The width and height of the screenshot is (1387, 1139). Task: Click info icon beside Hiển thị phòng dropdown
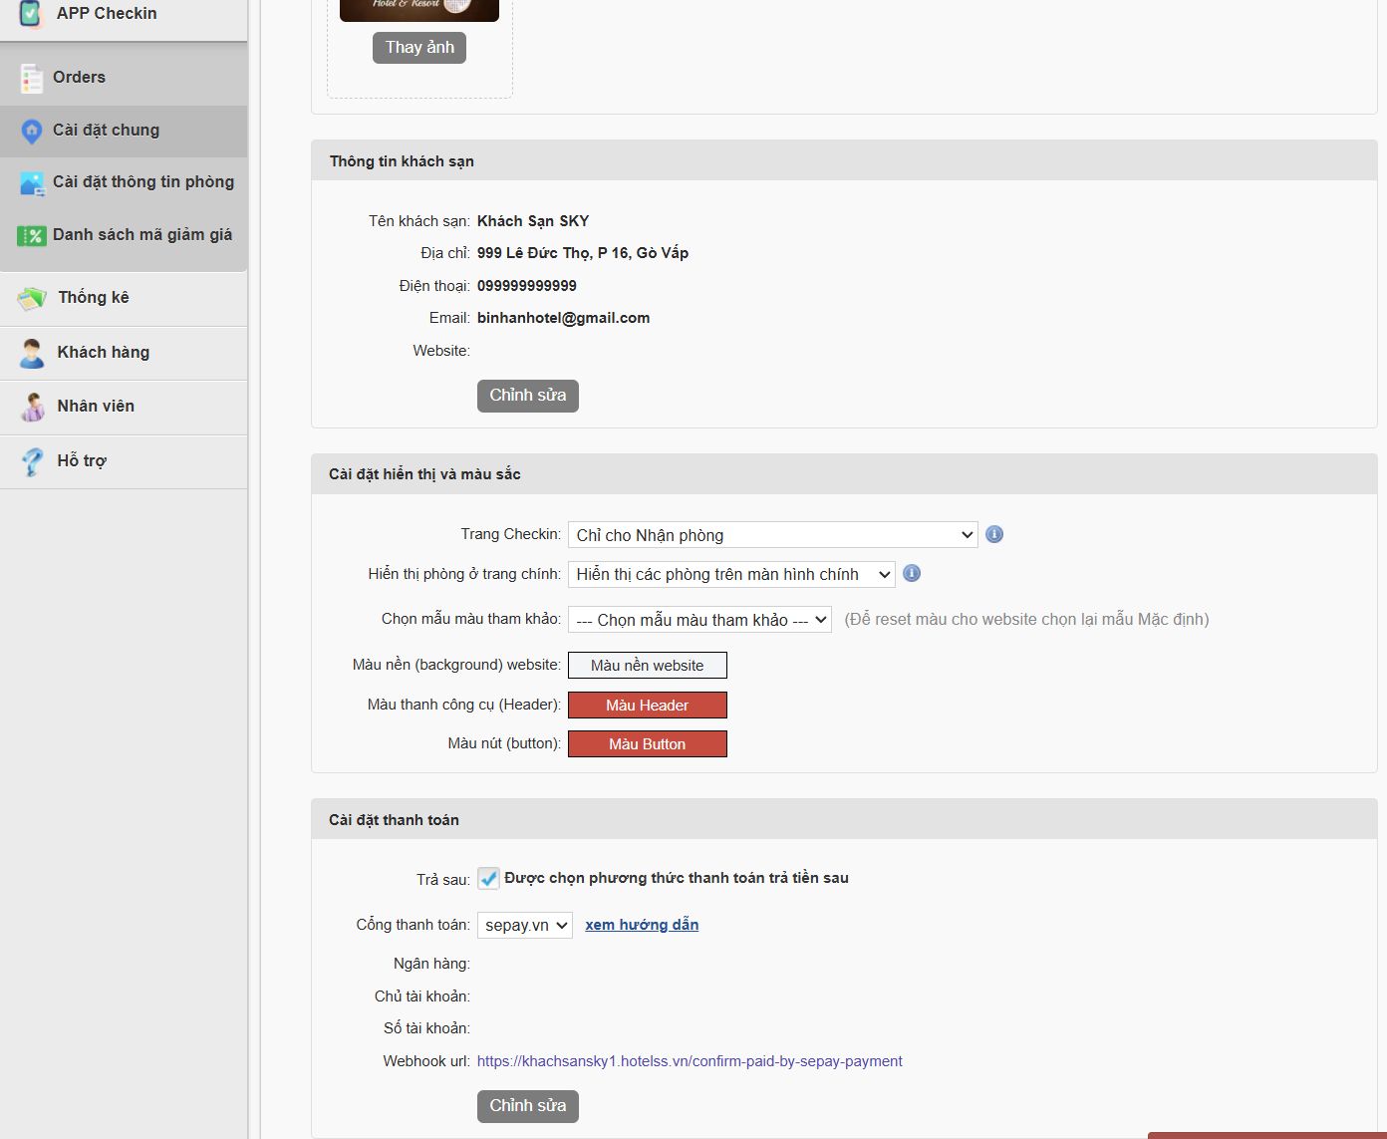pos(912,573)
